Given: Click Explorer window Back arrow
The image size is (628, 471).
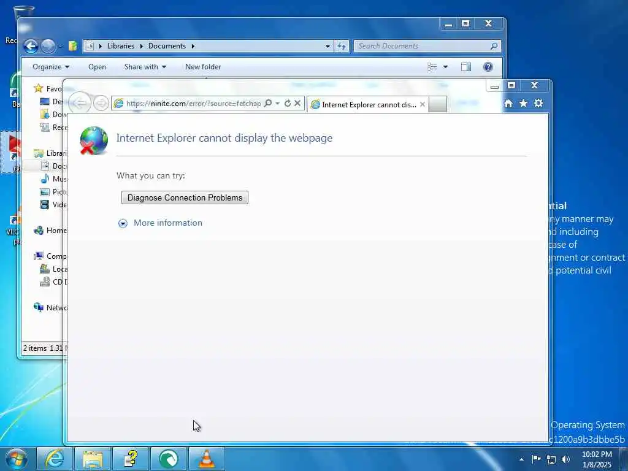Looking at the screenshot, I should (x=31, y=47).
